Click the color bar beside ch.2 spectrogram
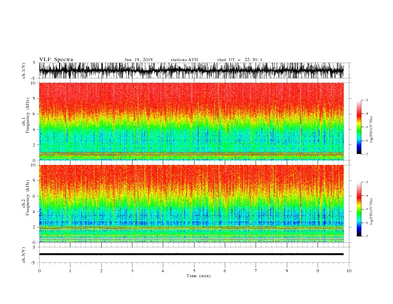Image resolution: width=393 pixels, height=304 pixels. [359, 209]
